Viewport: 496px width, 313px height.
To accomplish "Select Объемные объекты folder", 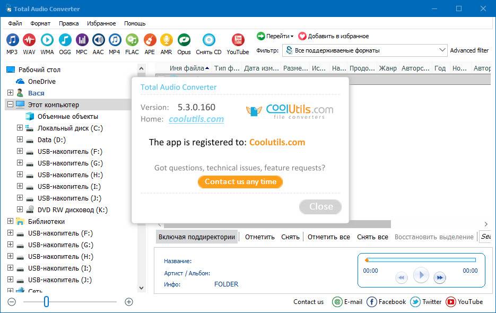I will coord(68,116).
